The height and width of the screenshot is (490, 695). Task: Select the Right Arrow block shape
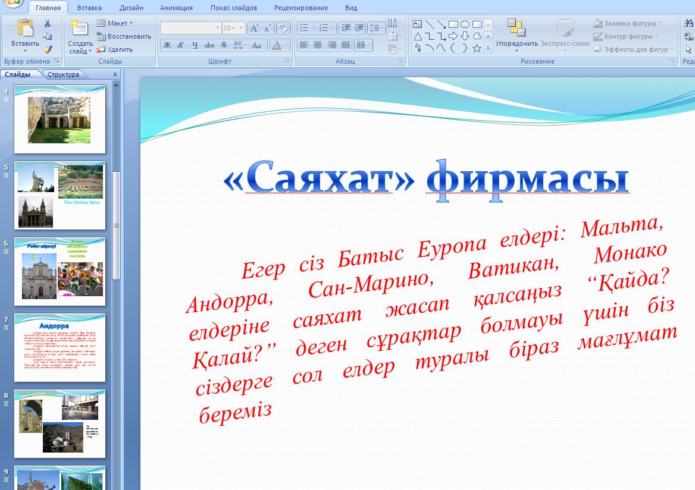pyautogui.click(x=453, y=36)
